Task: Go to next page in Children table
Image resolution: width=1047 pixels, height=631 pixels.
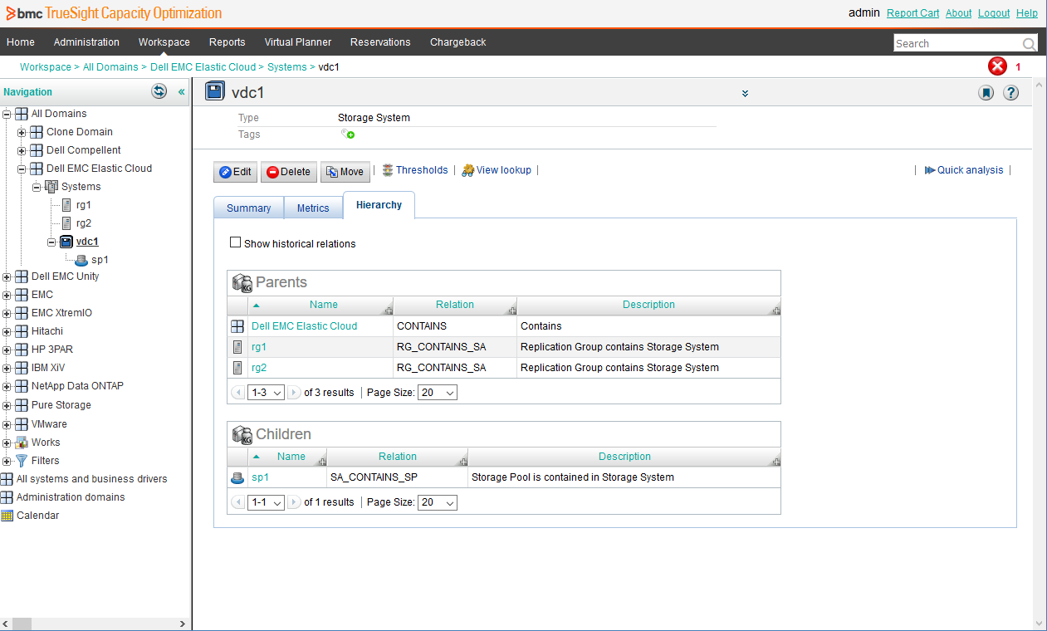Action: (x=294, y=502)
